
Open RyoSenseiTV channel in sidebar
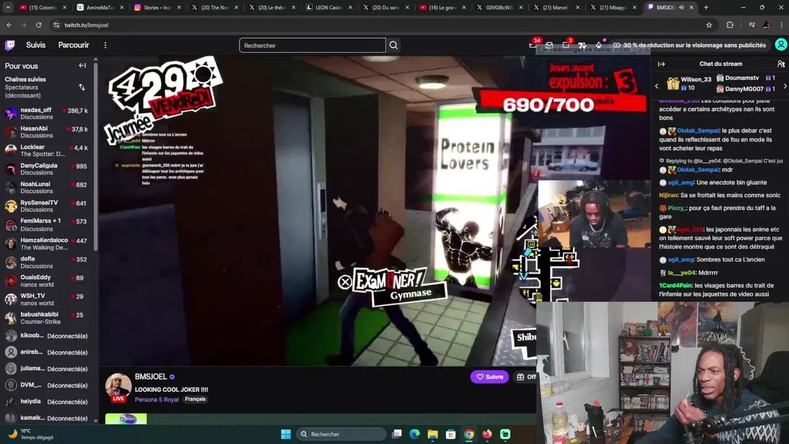(x=47, y=206)
